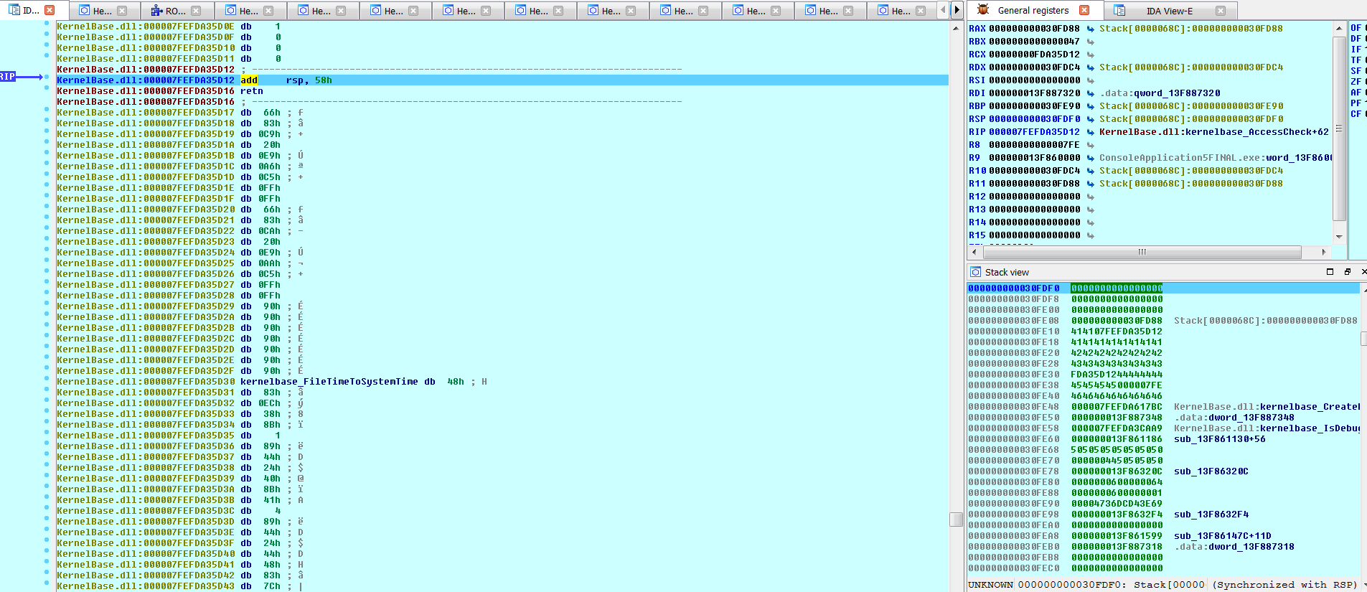The width and height of the screenshot is (1367, 592).
Task: Select the retn instruction line
Action: coord(251,91)
